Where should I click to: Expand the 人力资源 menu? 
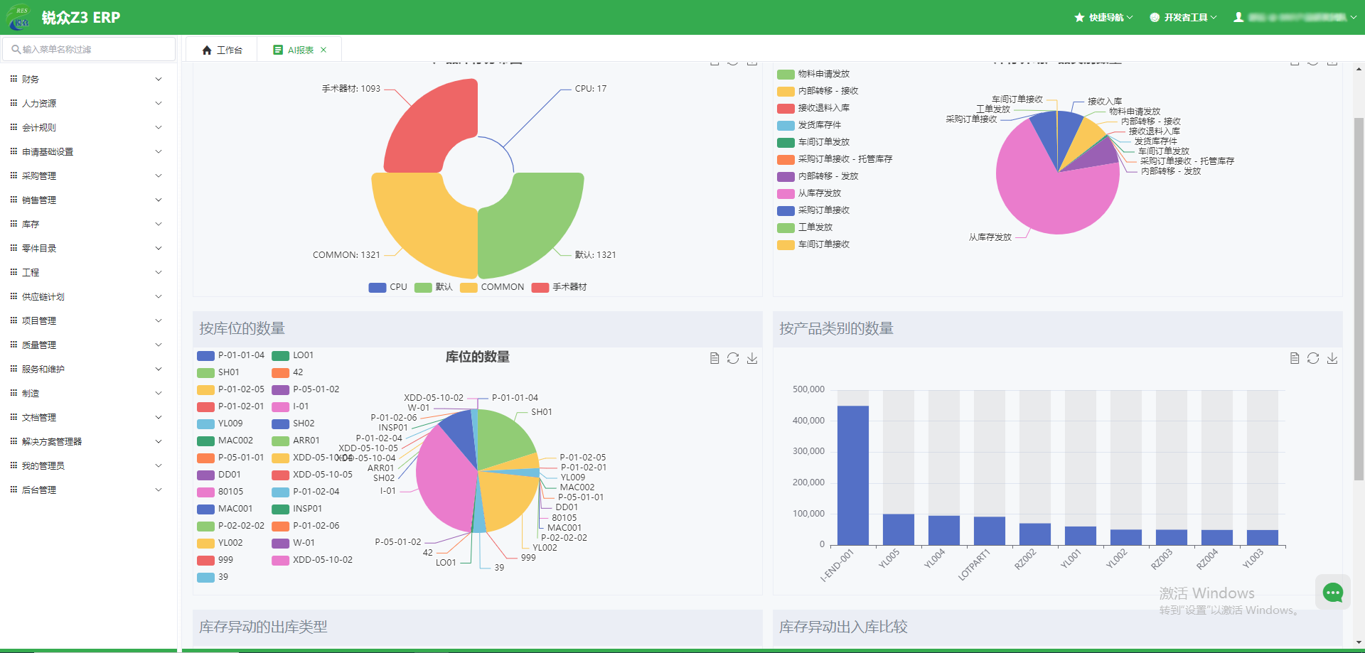pos(88,103)
